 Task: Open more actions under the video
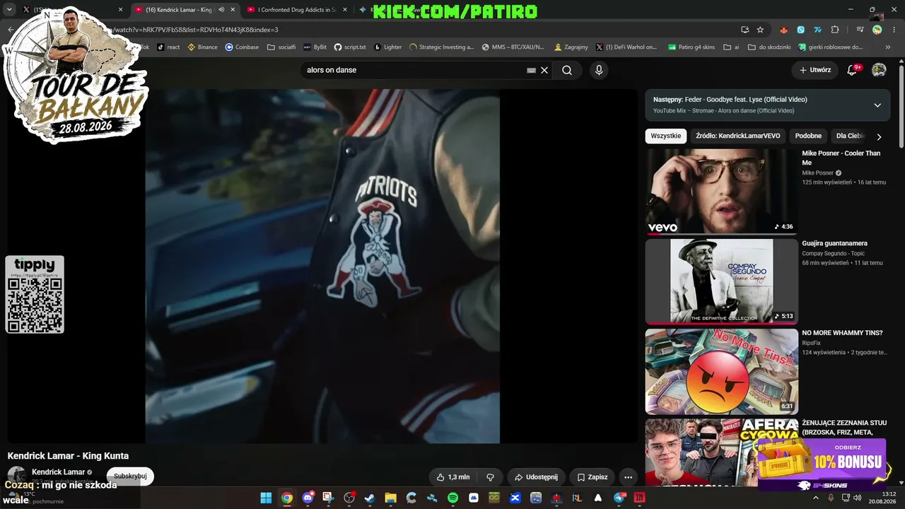[x=628, y=477]
